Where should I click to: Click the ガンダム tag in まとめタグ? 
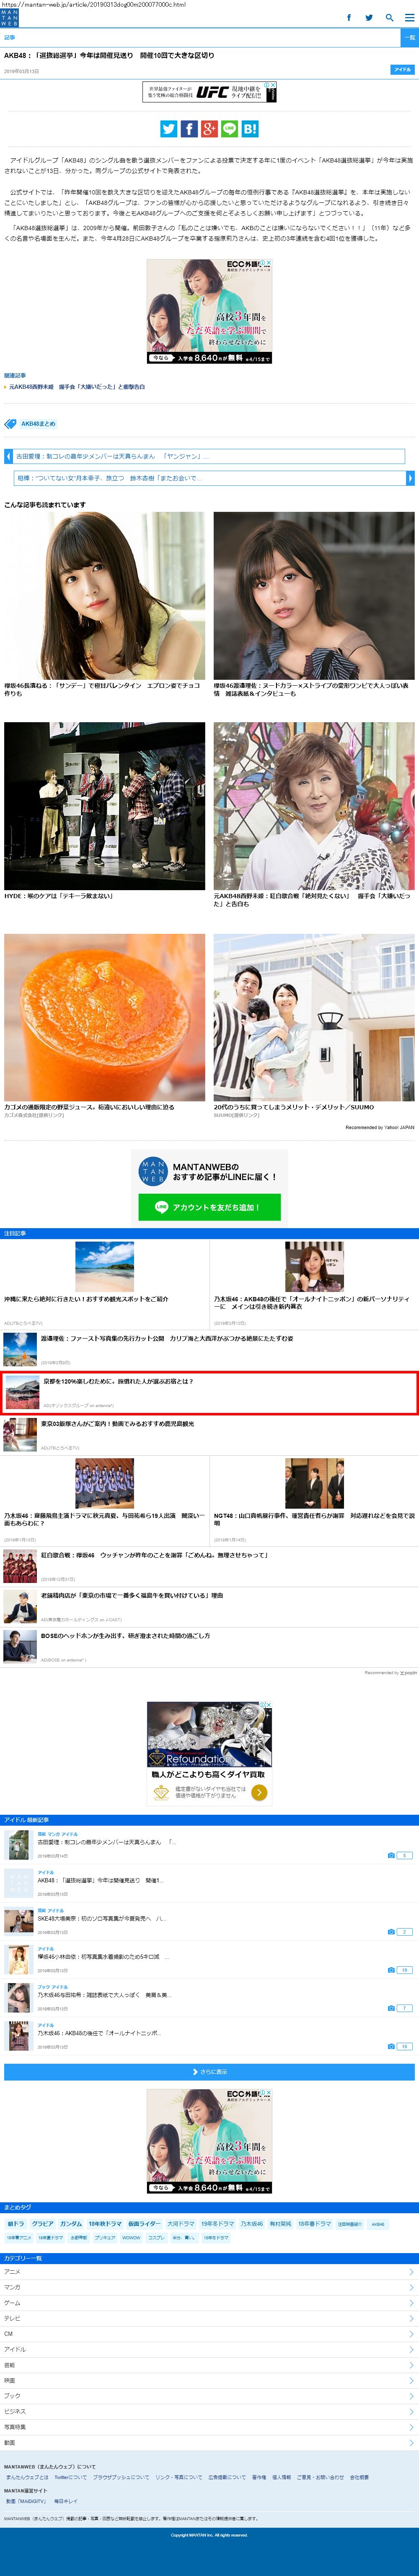pos(71,2224)
